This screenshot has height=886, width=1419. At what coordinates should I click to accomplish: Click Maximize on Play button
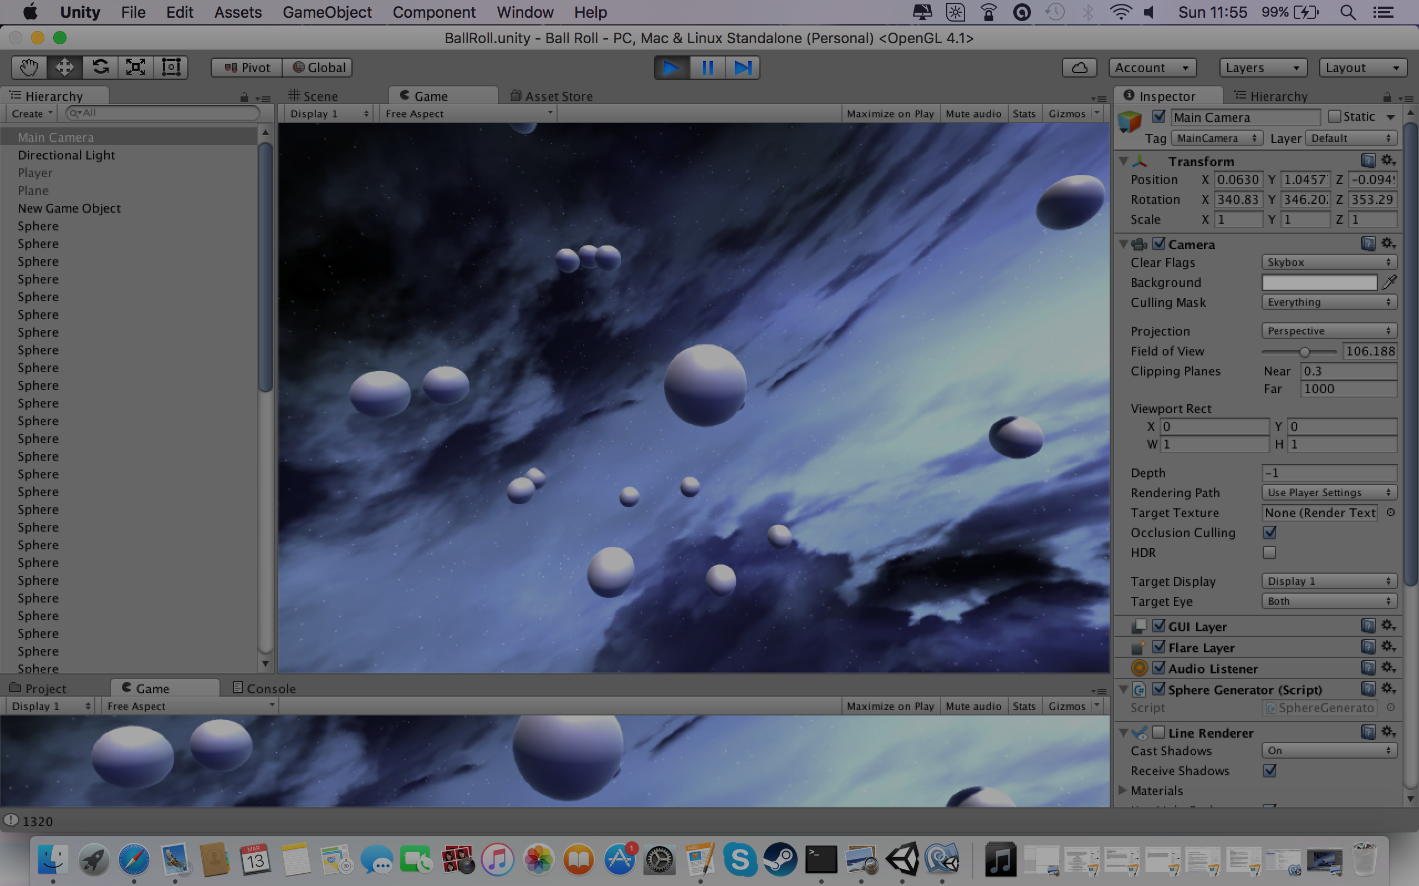pos(890,114)
